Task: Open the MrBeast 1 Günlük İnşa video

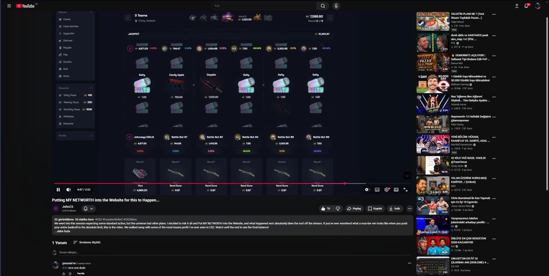Action: (432, 84)
